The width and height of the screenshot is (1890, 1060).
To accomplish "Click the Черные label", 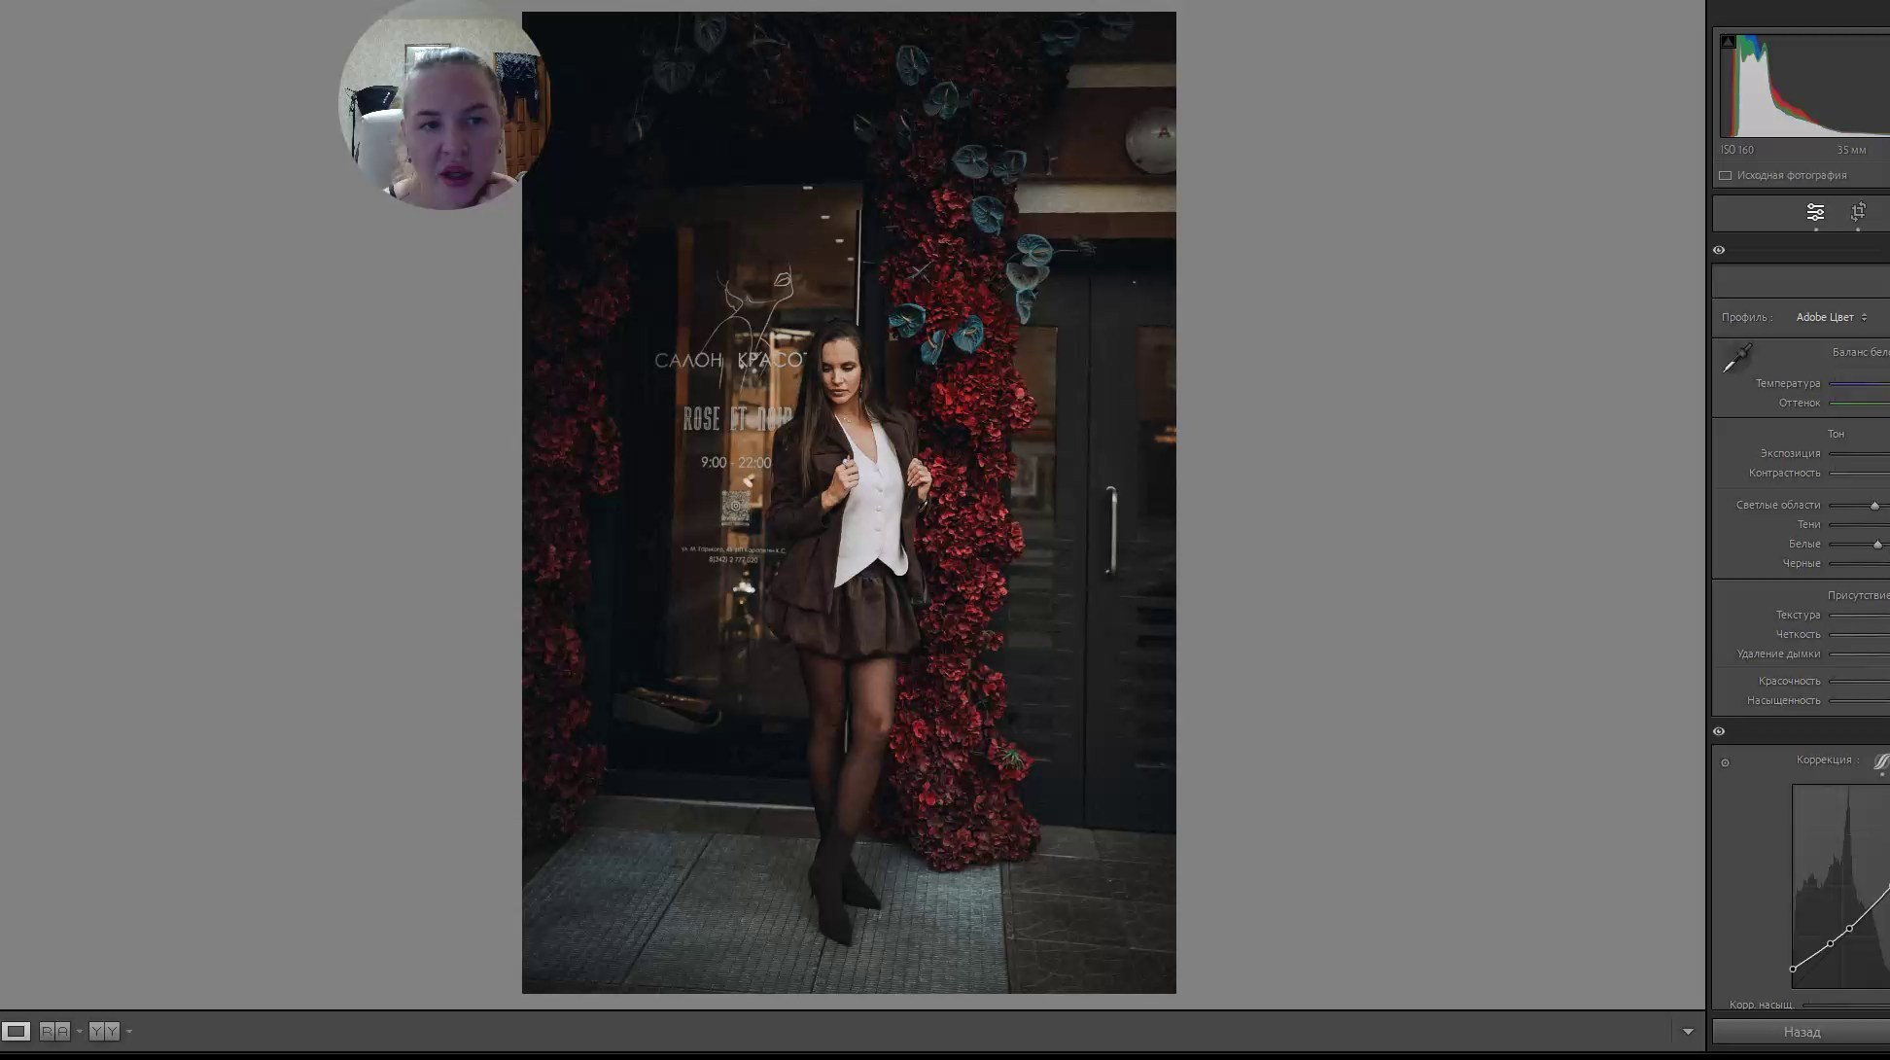I will (x=1802, y=563).
